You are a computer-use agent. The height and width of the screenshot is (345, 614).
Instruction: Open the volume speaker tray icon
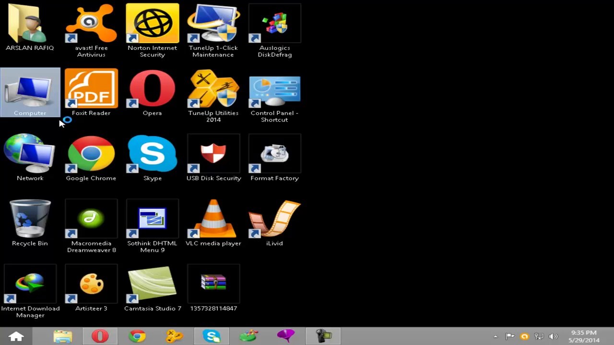click(553, 336)
